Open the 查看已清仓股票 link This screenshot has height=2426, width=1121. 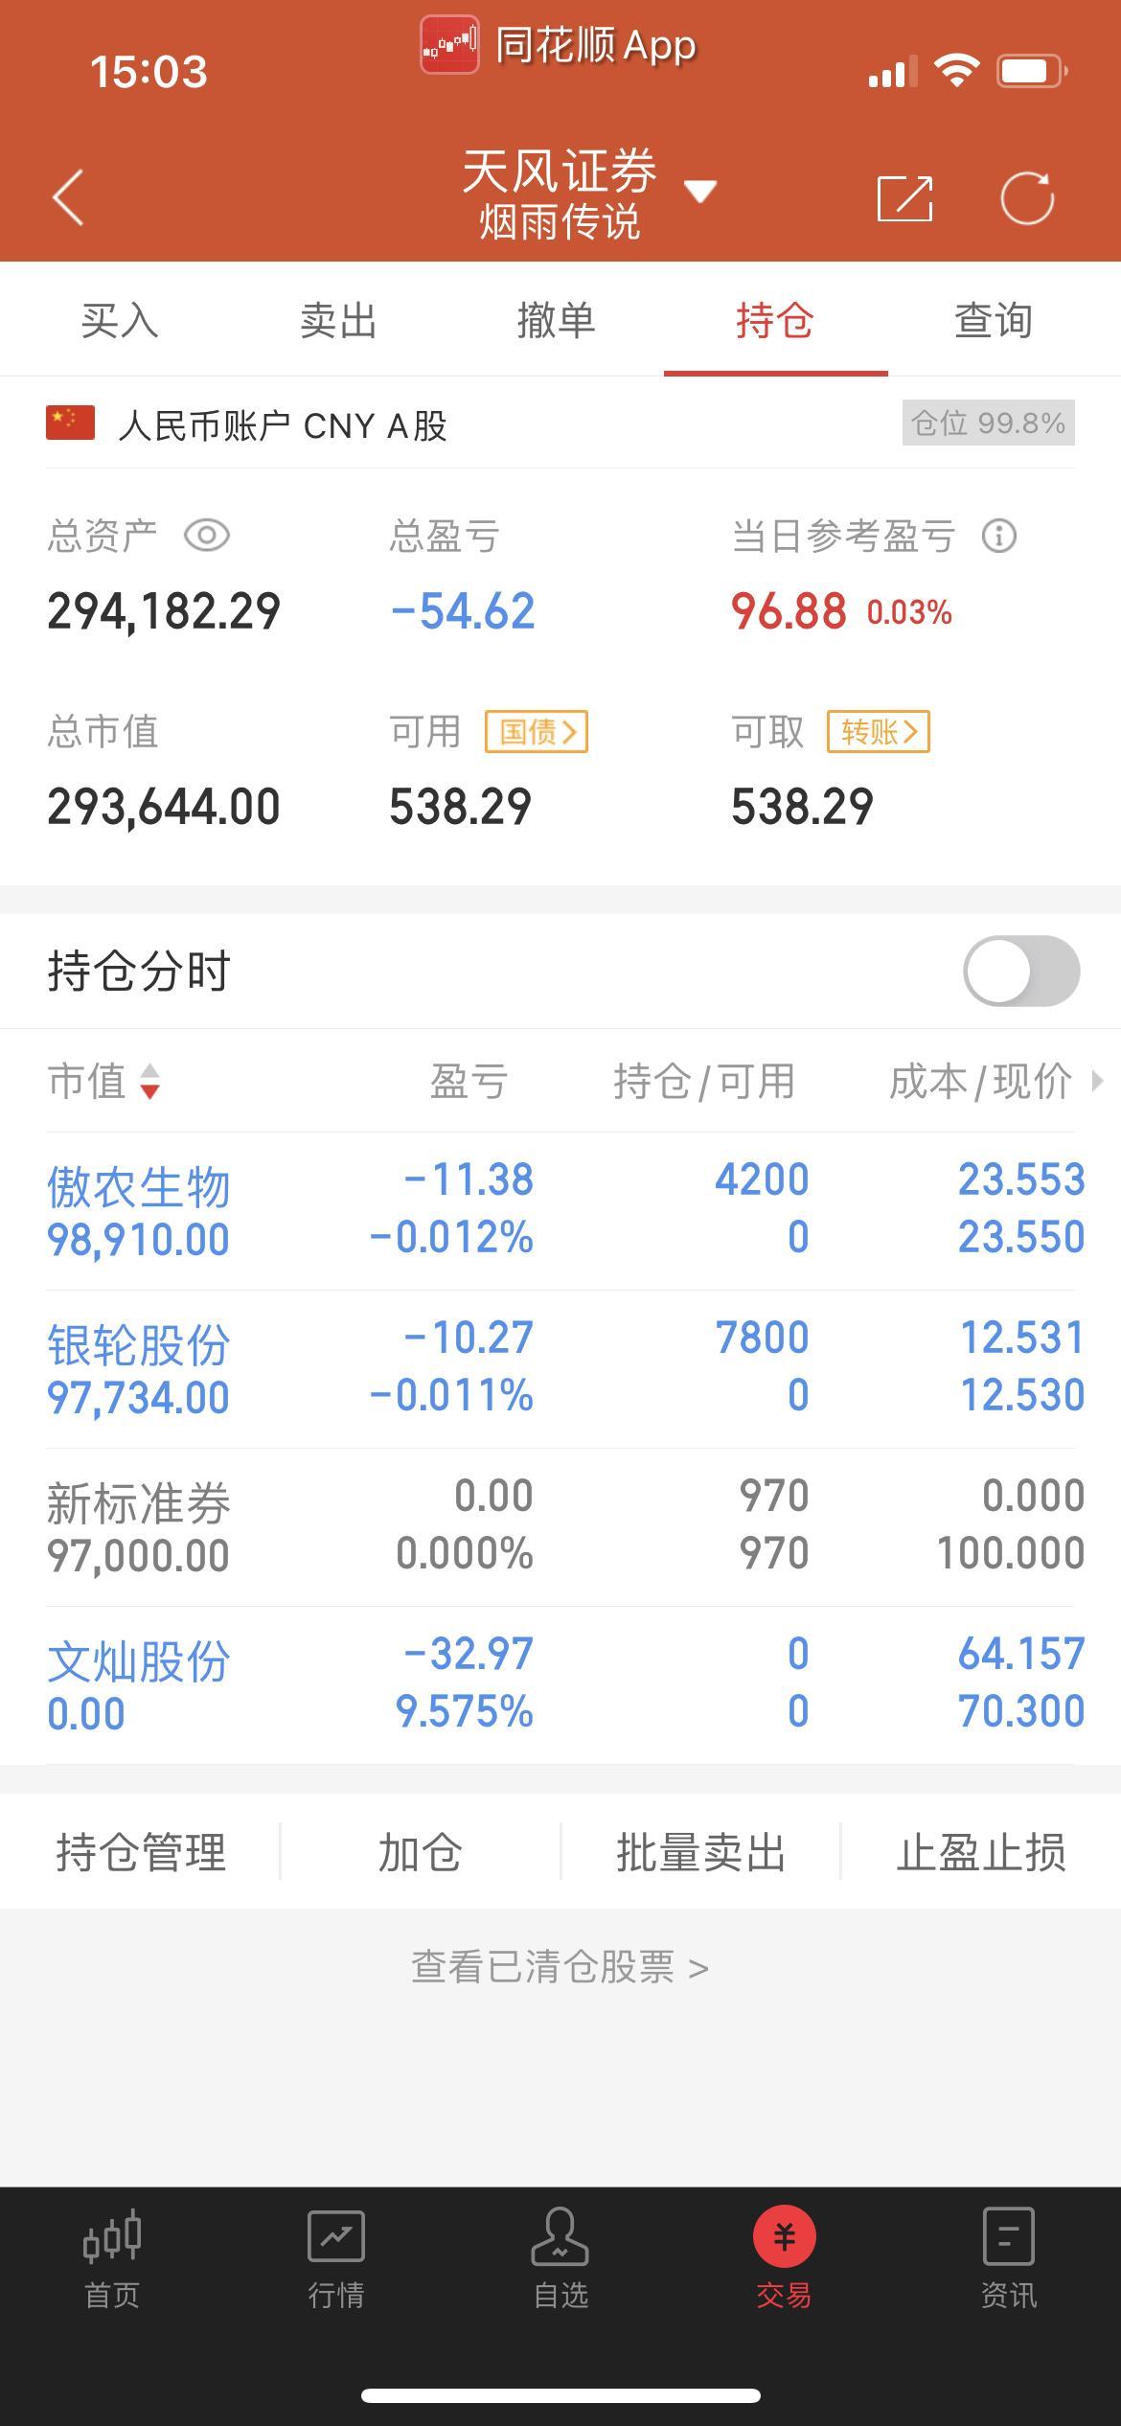pyautogui.click(x=560, y=1967)
